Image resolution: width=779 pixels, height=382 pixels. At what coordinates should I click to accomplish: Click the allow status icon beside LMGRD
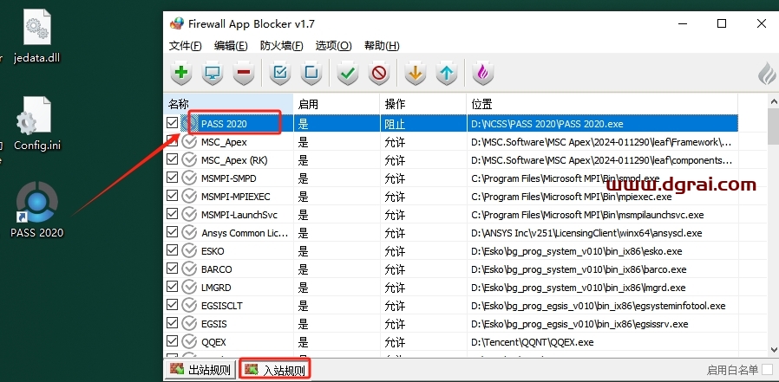(x=189, y=288)
